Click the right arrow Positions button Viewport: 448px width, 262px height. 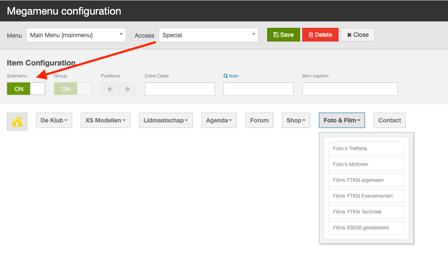[127, 89]
